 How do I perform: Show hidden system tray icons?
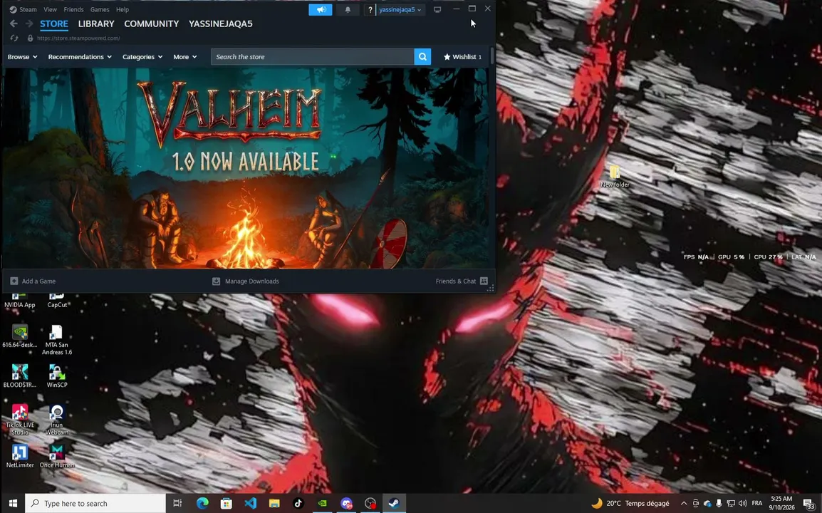click(x=684, y=504)
